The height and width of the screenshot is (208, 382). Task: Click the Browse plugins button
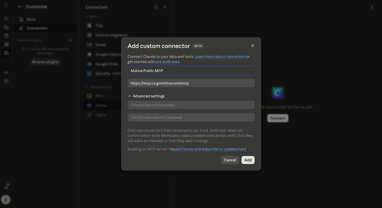45,62
